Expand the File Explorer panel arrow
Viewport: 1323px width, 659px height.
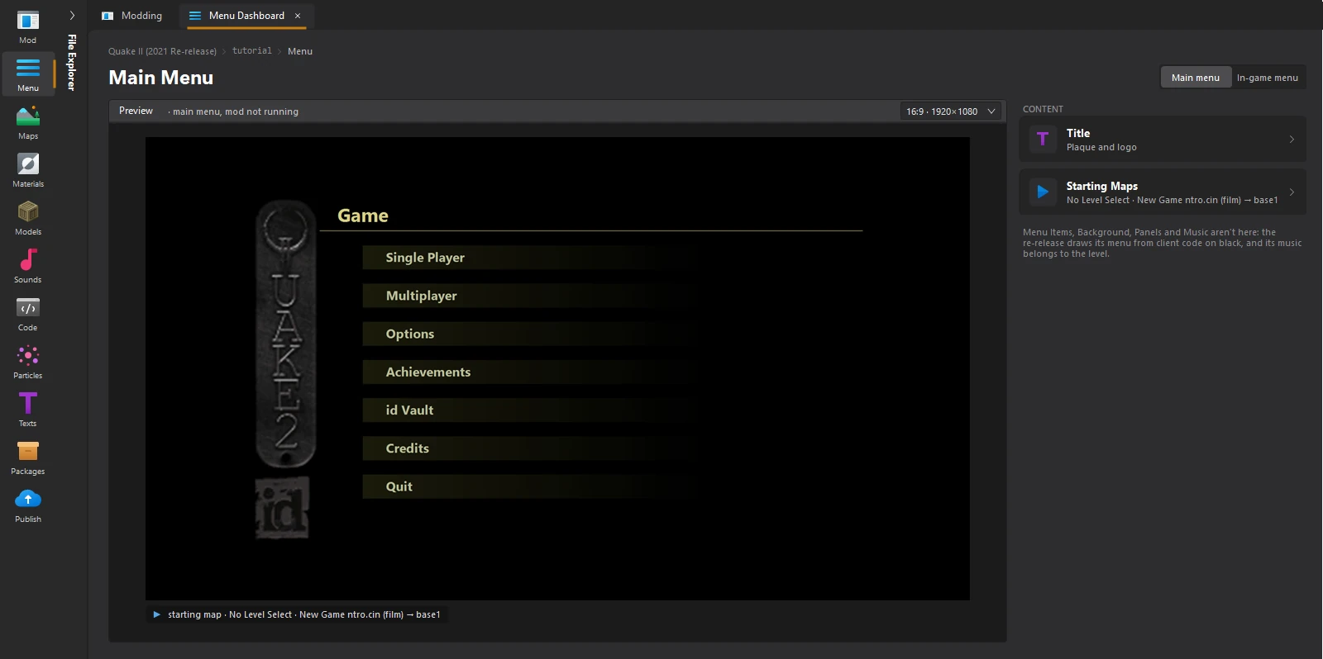coord(72,15)
